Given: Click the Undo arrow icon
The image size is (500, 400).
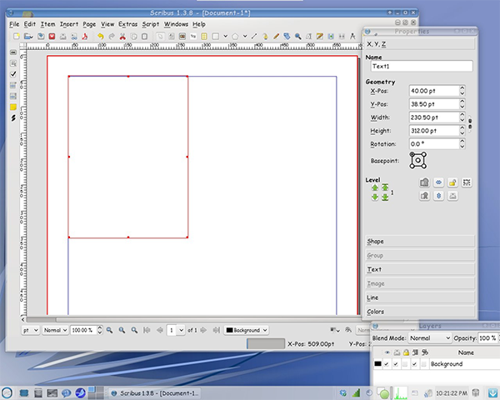Looking at the screenshot, I should tap(101, 37).
